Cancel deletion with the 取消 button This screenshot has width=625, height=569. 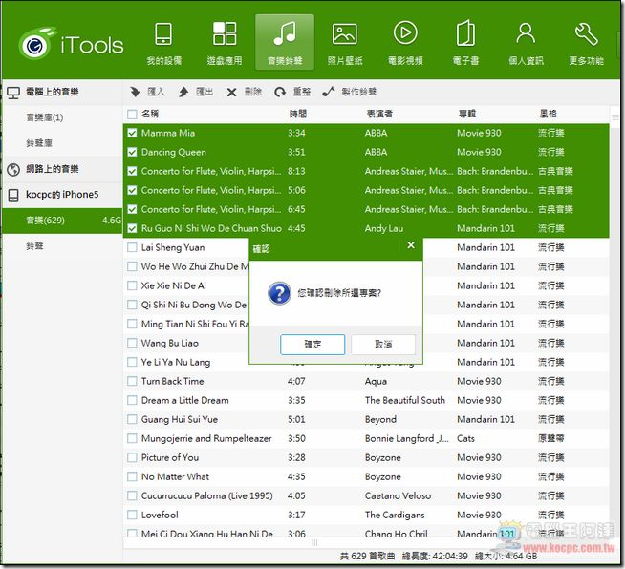pos(383,345)
